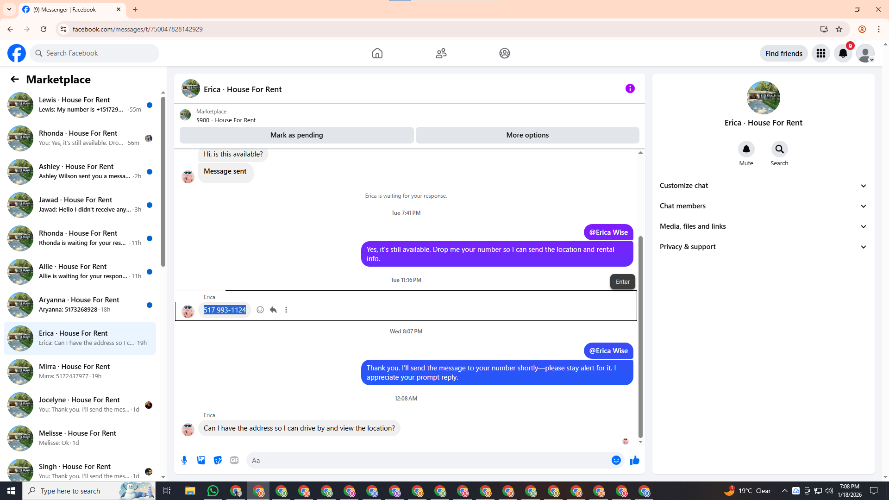Open emoji picker in message box
This screenshot has height=500, width=889.
coord(616,460)
